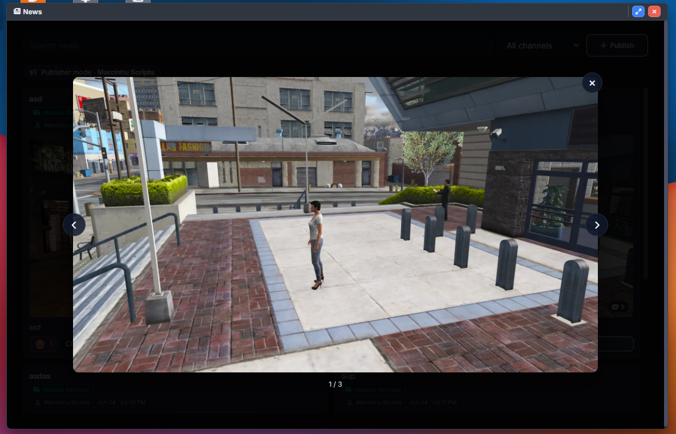Click the Medical Services tag on asdas post
Viewport: 676px width, 434px height.
click(61, 390)
